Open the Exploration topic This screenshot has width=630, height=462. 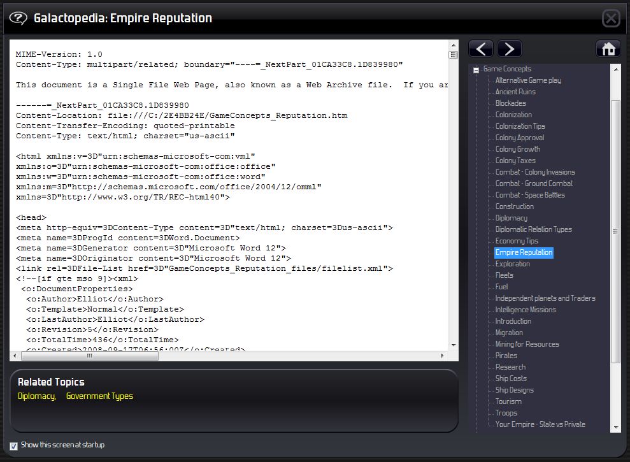coord(512,264)
